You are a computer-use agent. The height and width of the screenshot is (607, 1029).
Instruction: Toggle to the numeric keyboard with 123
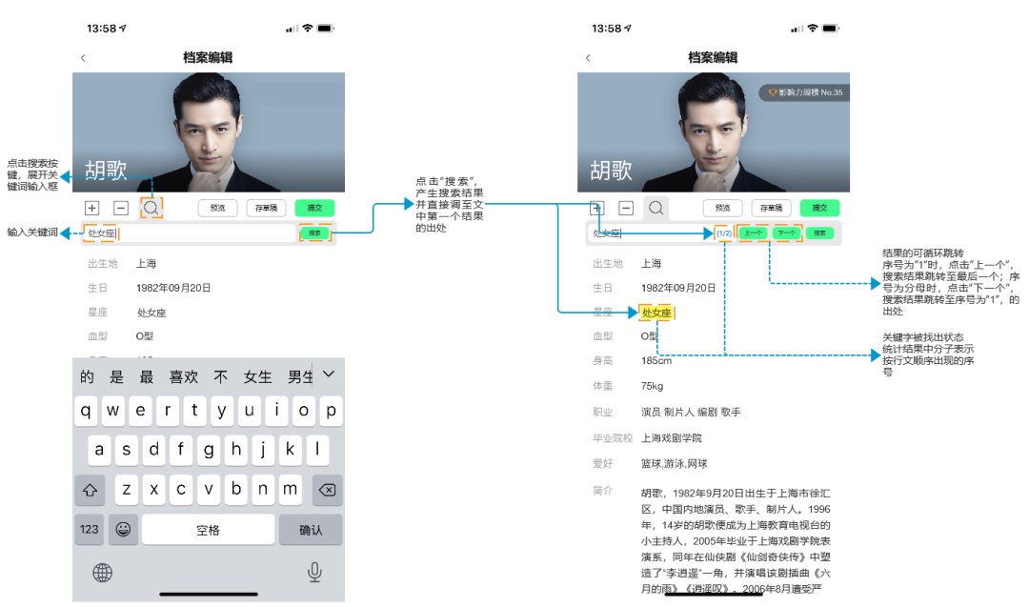click(89, 530)
